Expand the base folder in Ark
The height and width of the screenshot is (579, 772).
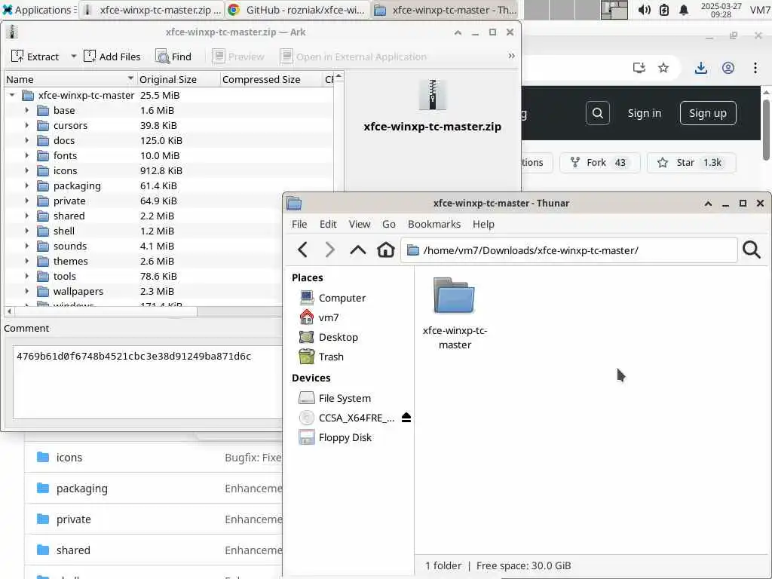click(26, 110)
